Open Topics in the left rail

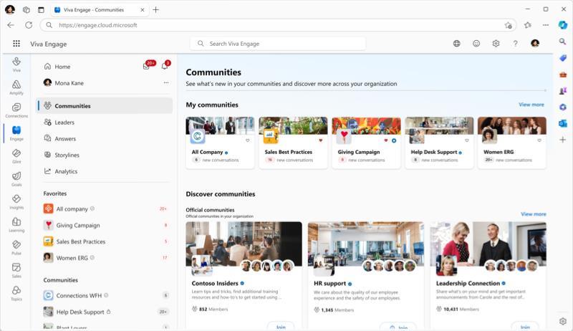pos(16,293)
